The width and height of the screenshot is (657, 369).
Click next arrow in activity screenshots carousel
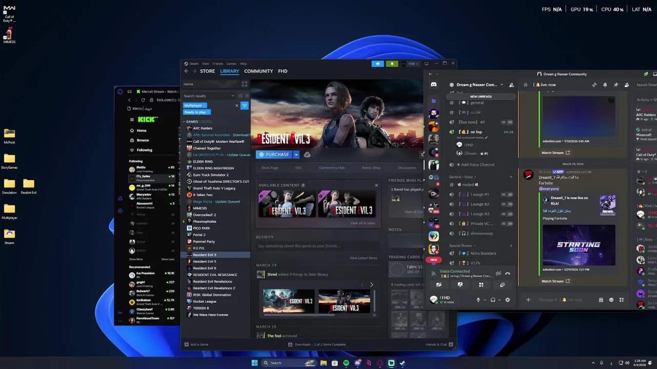[x=372, y=284]
